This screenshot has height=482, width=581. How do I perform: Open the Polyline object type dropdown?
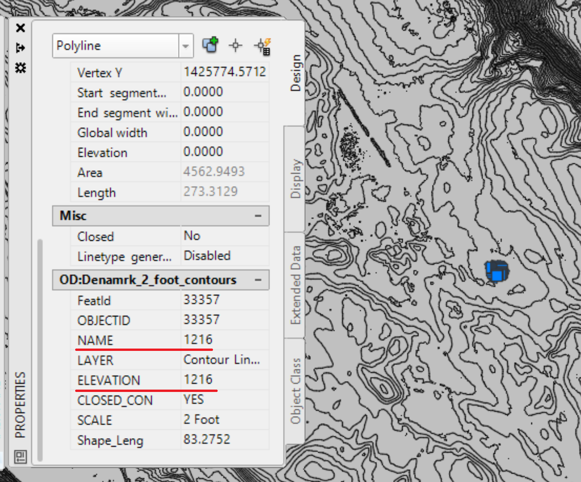point(185,45)
